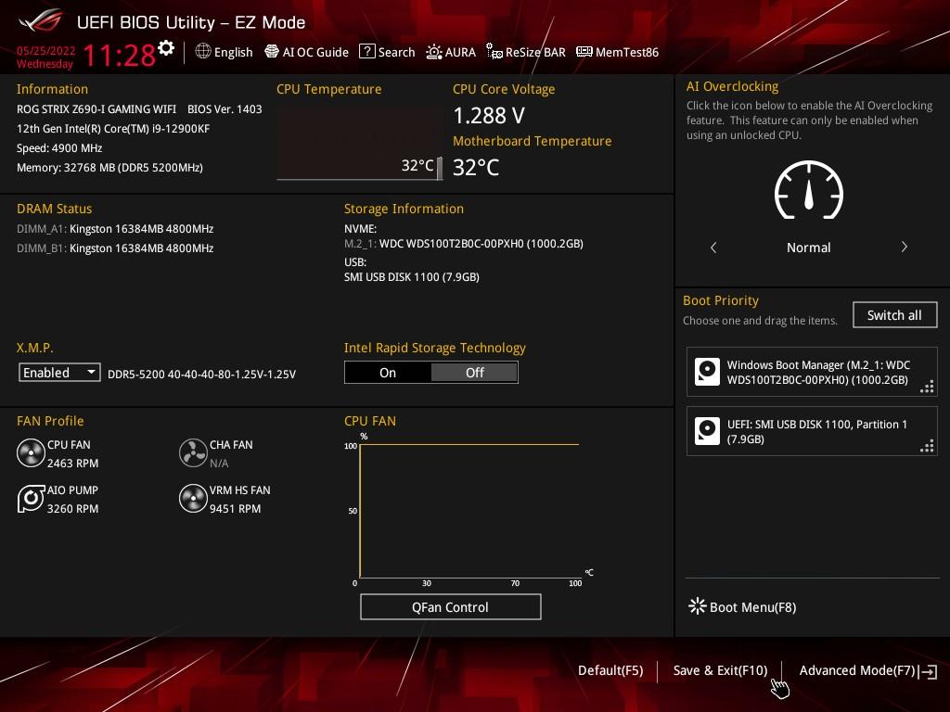Open the English language selector
The height and width of the screenshot is (712, 950).
(x=224, y=52)
